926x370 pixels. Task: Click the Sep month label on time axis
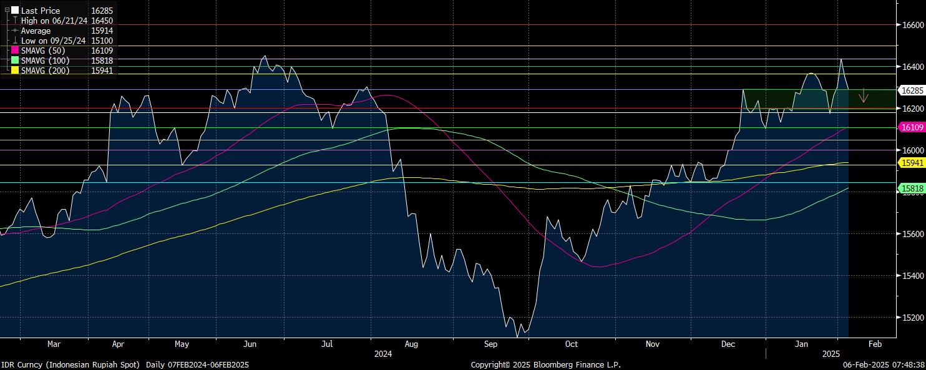[x=490, y=344]
